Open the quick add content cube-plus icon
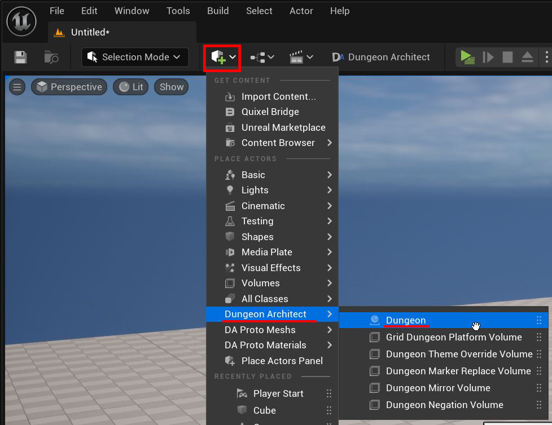 tap(223, 57)
